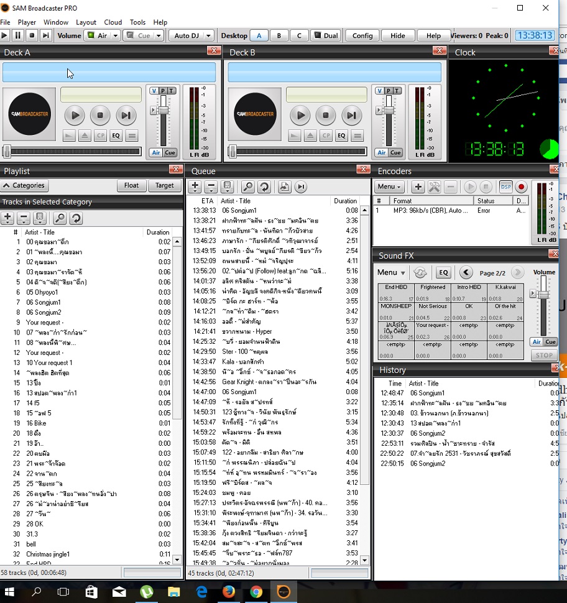Search the Queue with the magnifier icon

point(247,187)
